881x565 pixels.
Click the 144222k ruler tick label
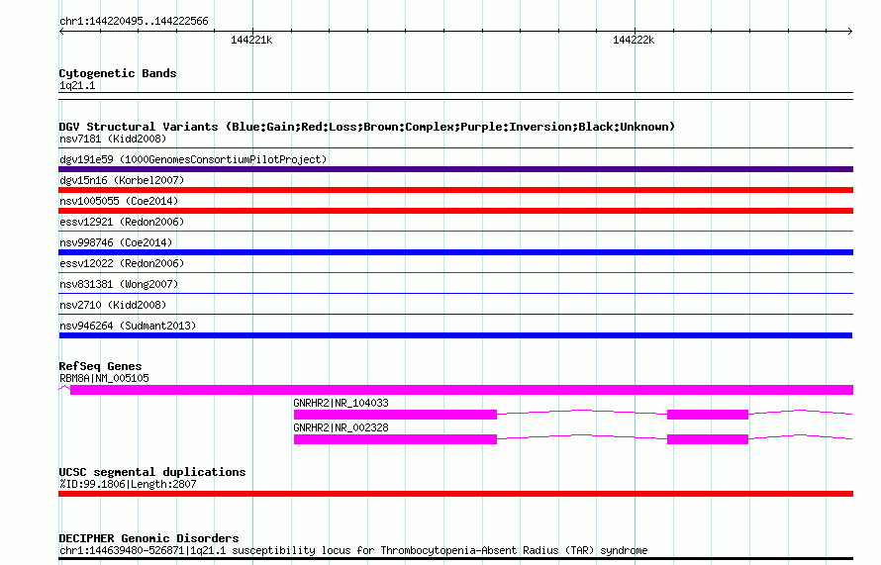click(634, 40)
